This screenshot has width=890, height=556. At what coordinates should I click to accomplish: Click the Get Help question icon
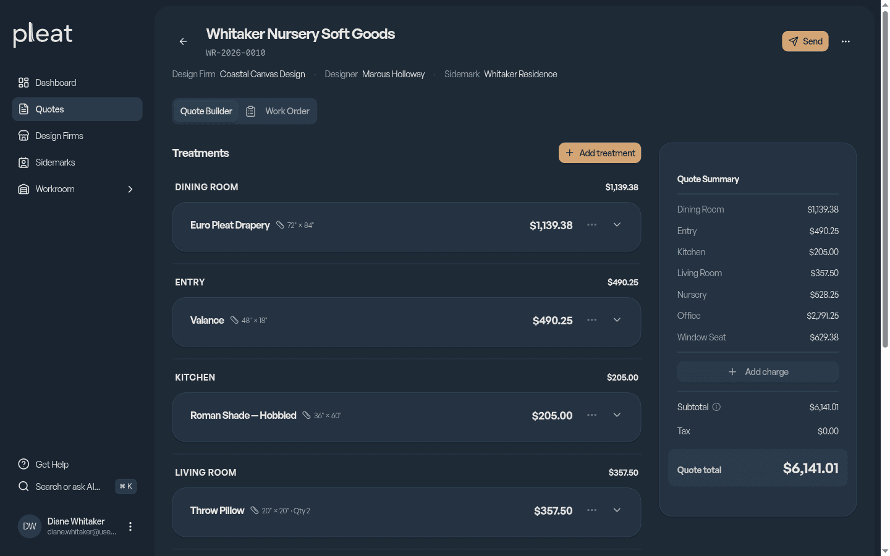[x=23, y=465]
